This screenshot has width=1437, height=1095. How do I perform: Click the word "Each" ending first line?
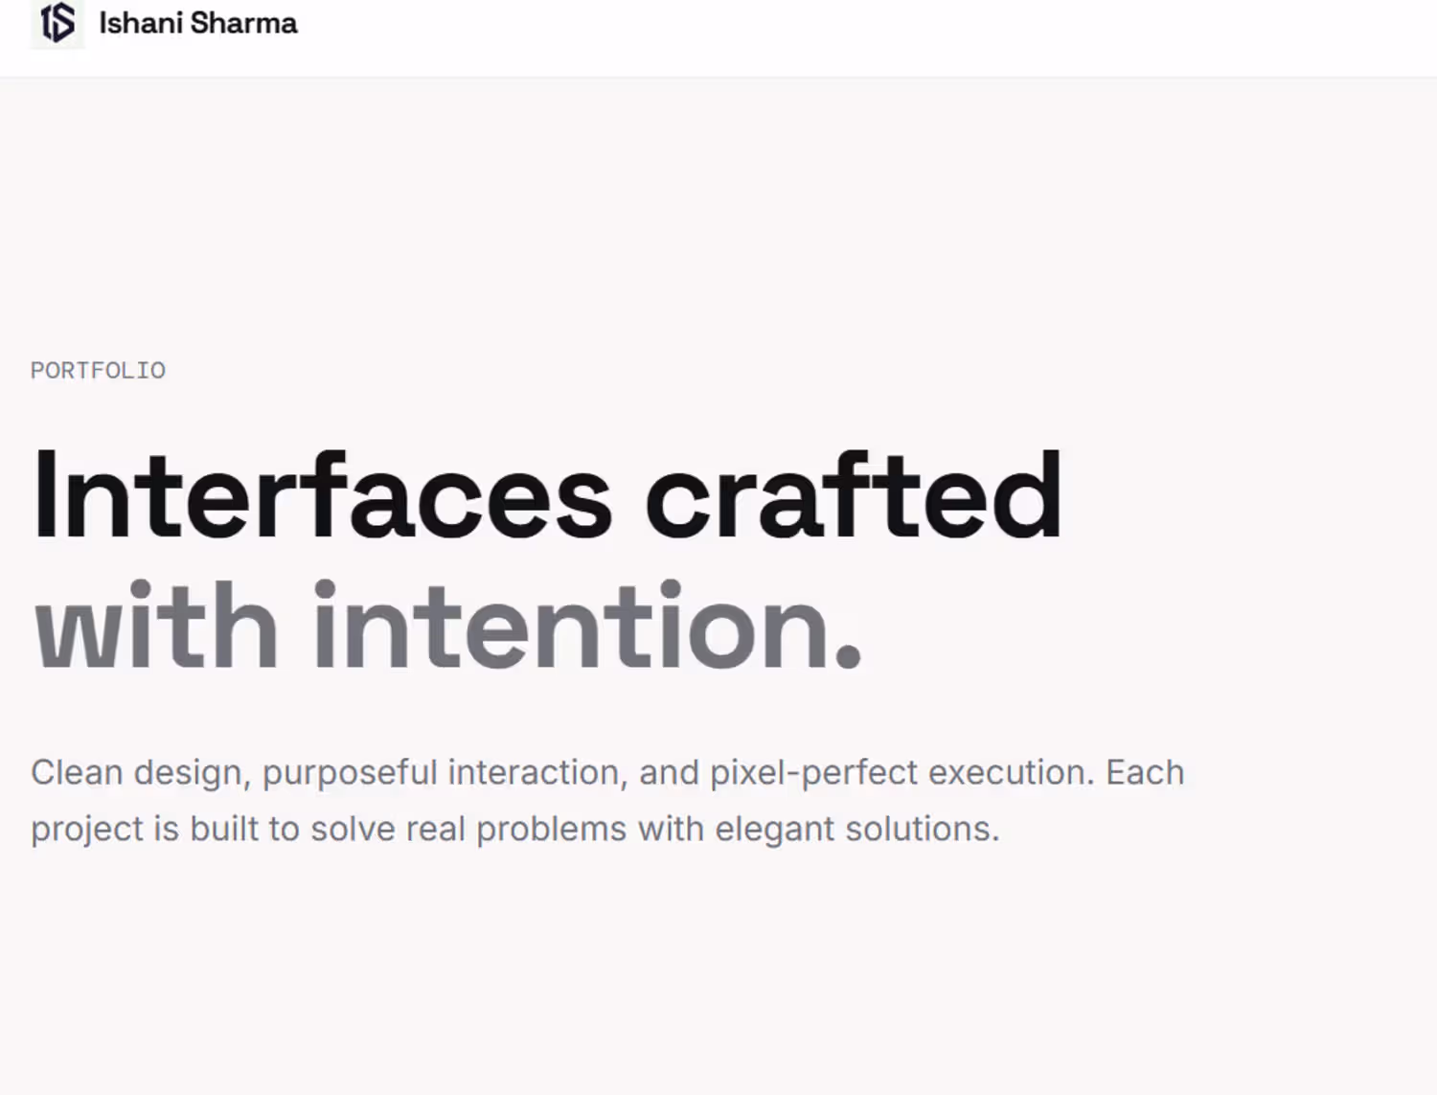point(1145,772)
